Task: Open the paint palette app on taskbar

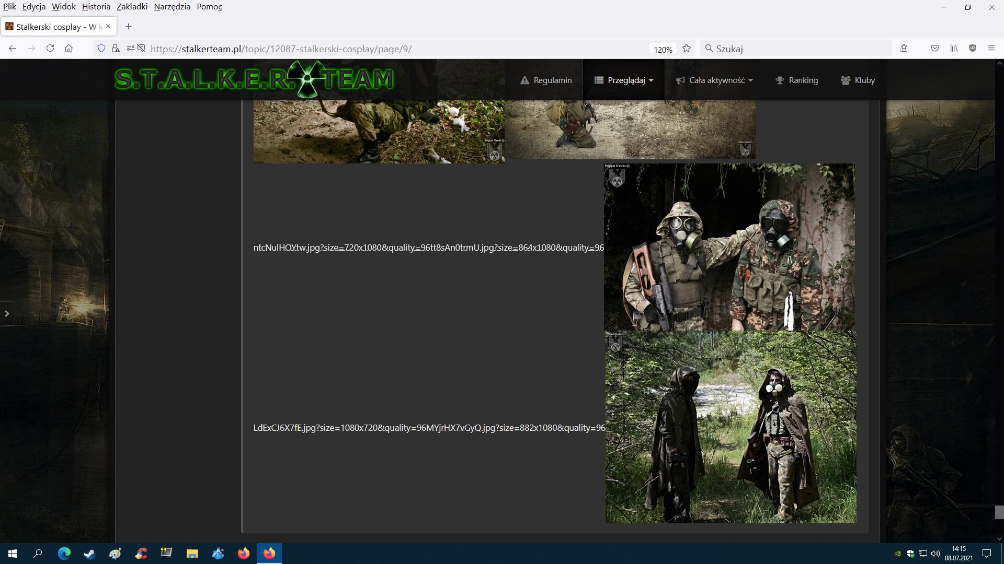Action: click(115, 554)
